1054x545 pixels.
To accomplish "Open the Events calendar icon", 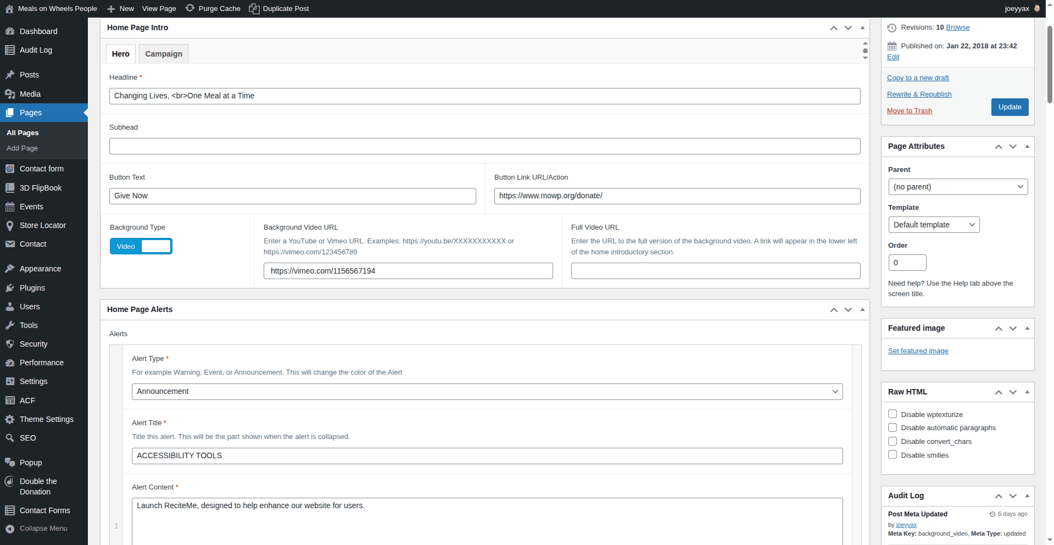I will (10, 206).
